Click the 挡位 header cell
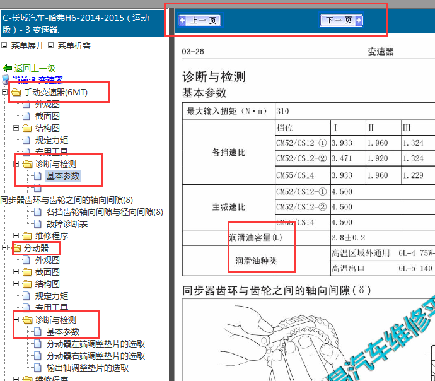 tap(303, 127)
